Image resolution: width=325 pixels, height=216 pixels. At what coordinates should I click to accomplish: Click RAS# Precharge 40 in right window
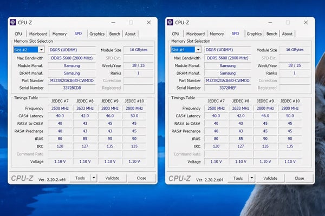tap(216, 131)
